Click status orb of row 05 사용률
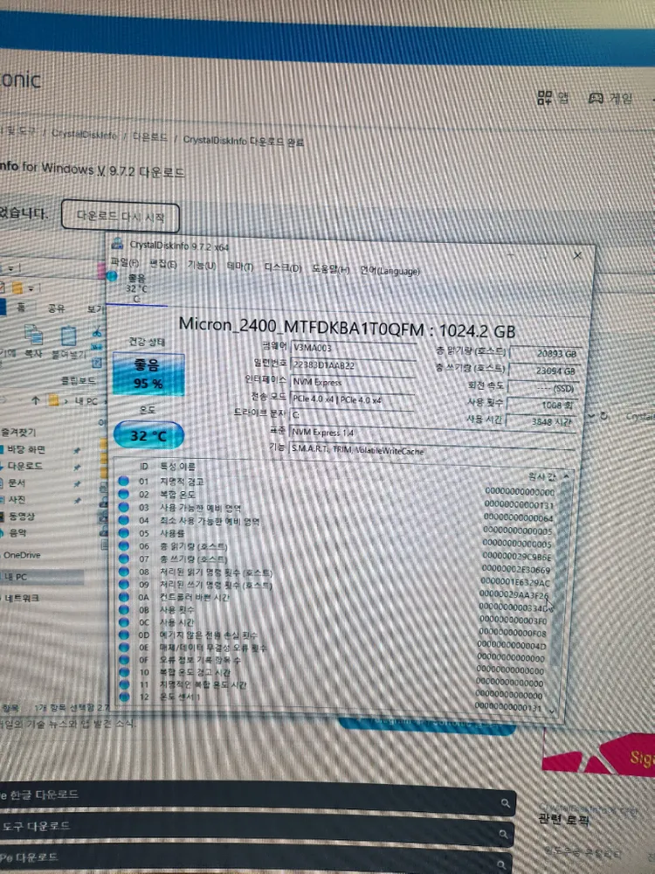 point(124,533)
